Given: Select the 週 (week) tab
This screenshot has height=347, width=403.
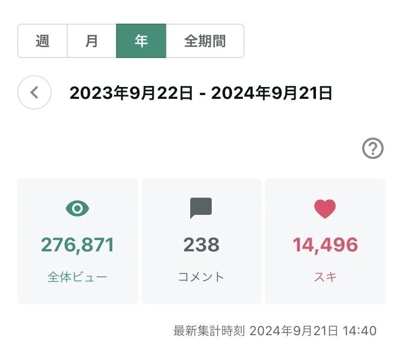Looking at the screenshot, I should click(42, 41).
